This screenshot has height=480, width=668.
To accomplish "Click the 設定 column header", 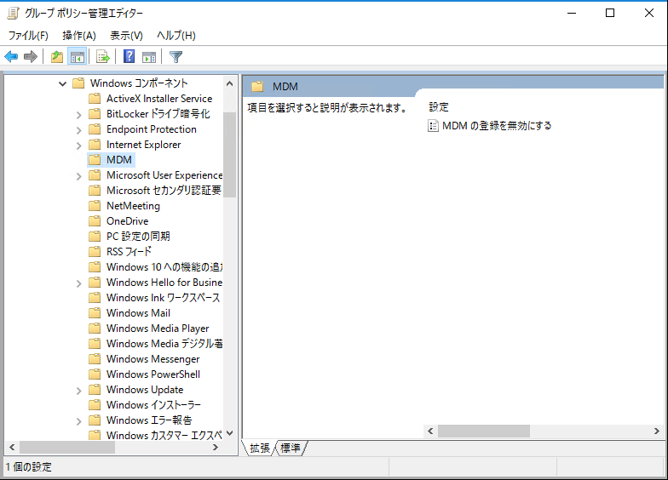I will [439, 107].
